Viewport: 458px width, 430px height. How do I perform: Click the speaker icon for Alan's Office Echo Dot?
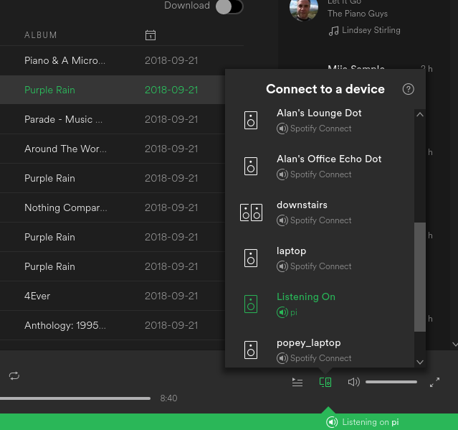[251, 166]
